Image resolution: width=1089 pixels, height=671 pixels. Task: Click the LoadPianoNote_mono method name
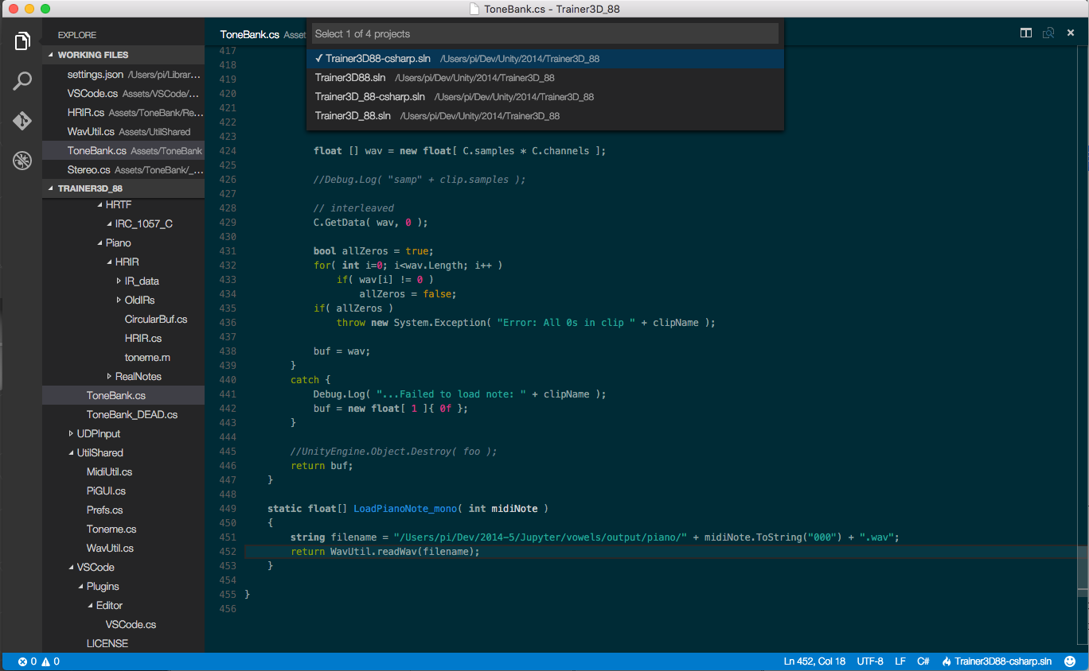(x=405, y=509)
